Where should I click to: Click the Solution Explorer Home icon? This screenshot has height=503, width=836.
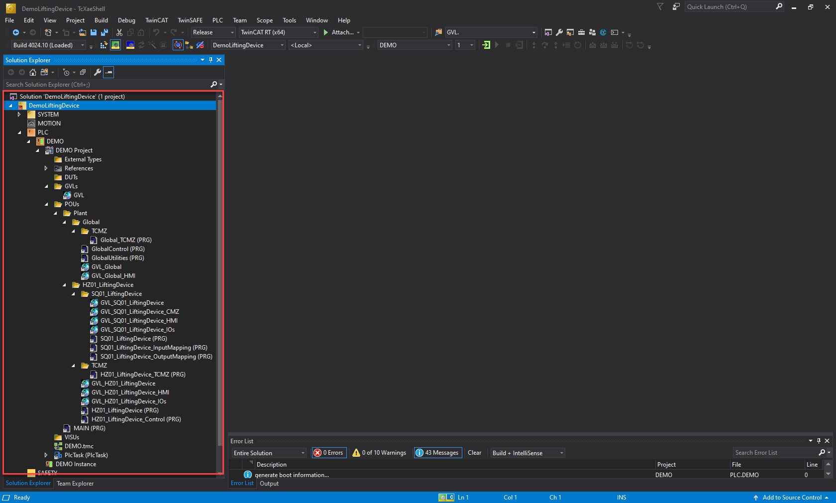pos(33,72)
